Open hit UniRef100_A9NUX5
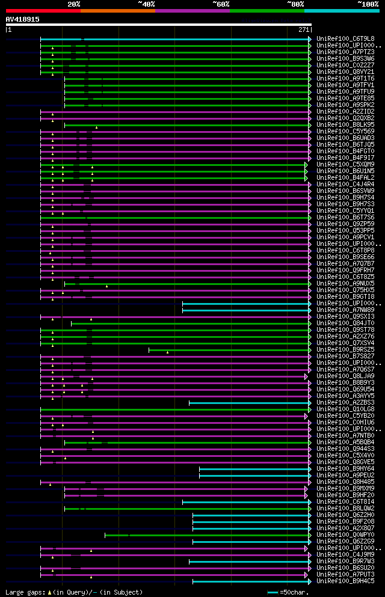This screenshot has height=597, width=385. pyautogui.click(x=345, y=284)
